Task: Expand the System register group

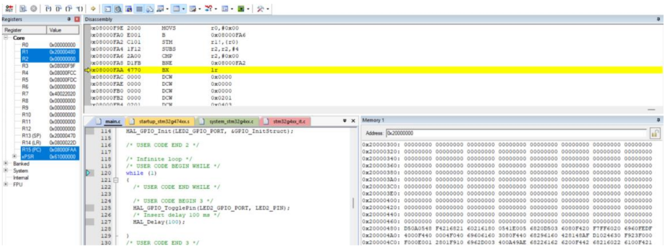Action: click(6, 170)
